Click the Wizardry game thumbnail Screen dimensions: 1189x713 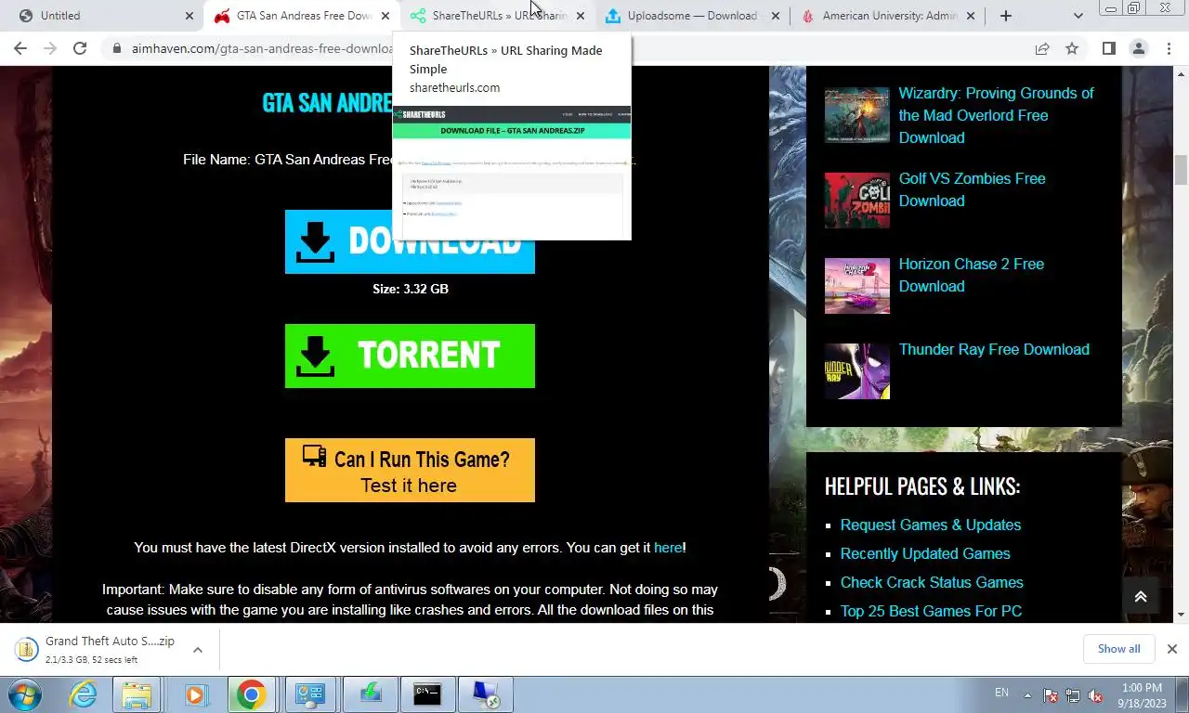(856, 115)
